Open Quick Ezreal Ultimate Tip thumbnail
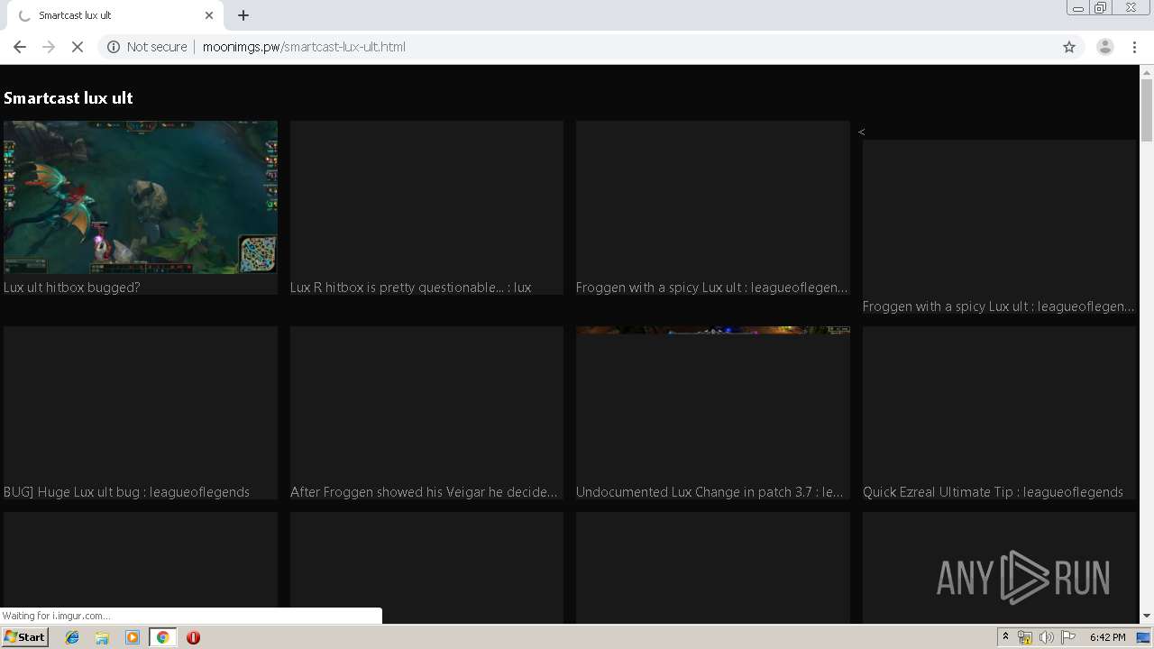The image size is (1154, 649). click(999, 403)
